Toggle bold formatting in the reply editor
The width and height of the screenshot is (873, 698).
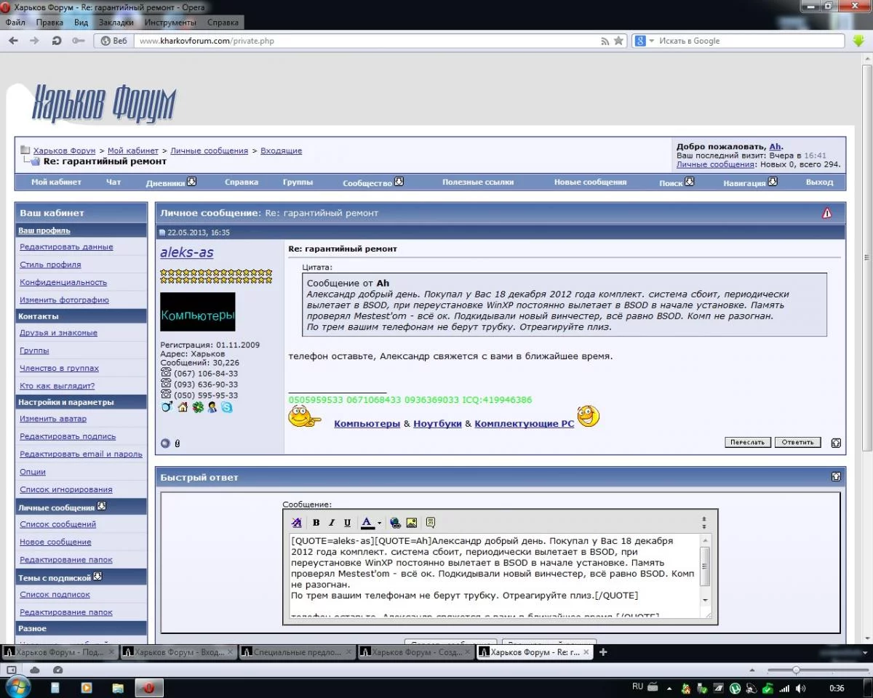[x=316, y=523]
